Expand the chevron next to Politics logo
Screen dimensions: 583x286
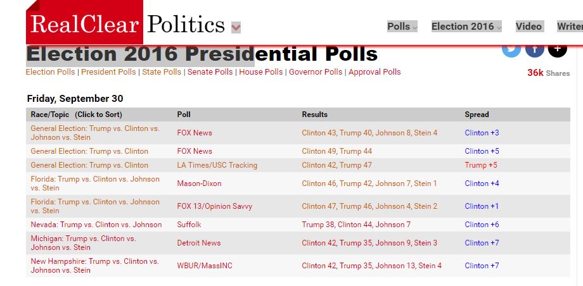236,27
